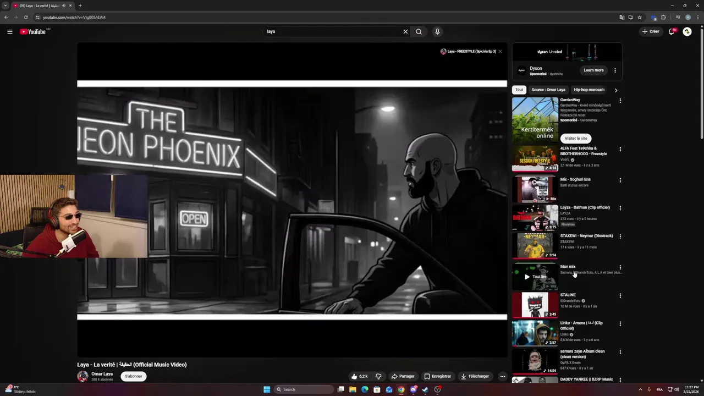The image size is (704, 396).
Task: Open options for Layza - Batman video
Action: tap(620, 208)
